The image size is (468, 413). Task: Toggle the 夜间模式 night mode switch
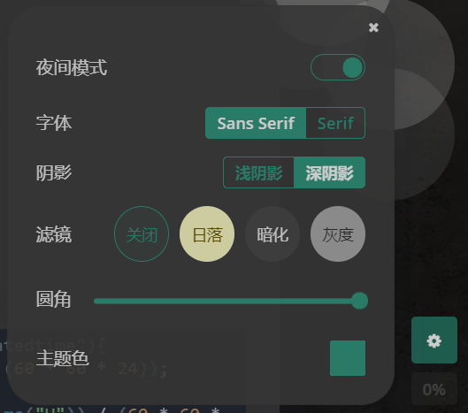point(338,67)
